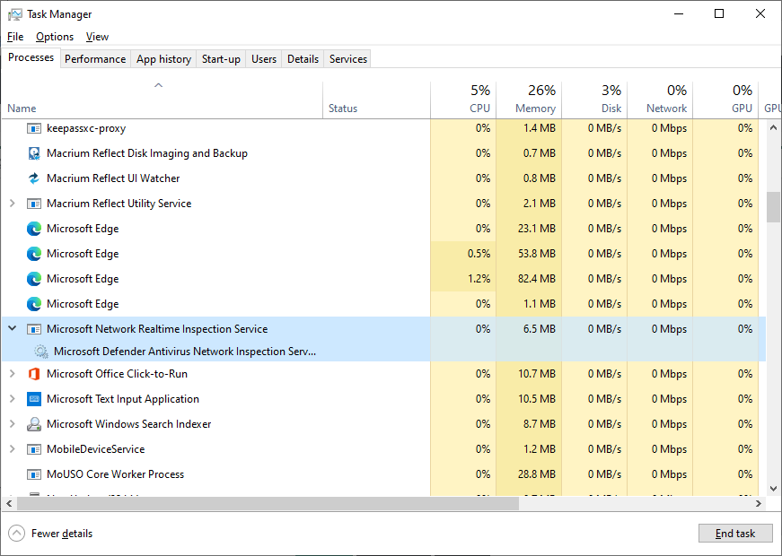
Task: Click the Microsoft Windows Search Indexer icon
Action: (x=34, y=424)
